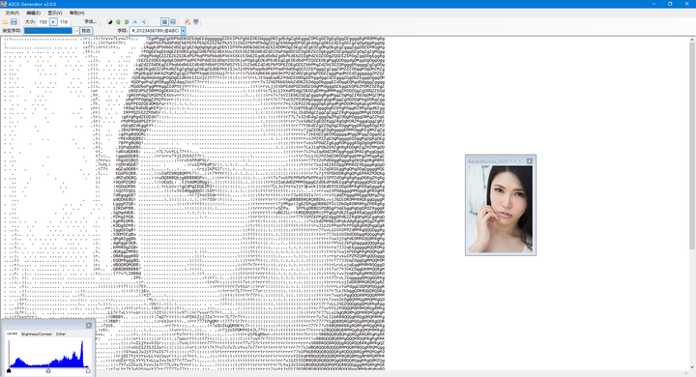Expand the 渐变字符 ramp dropdown
Screen dimensions: 696x377
coord(76,31)
